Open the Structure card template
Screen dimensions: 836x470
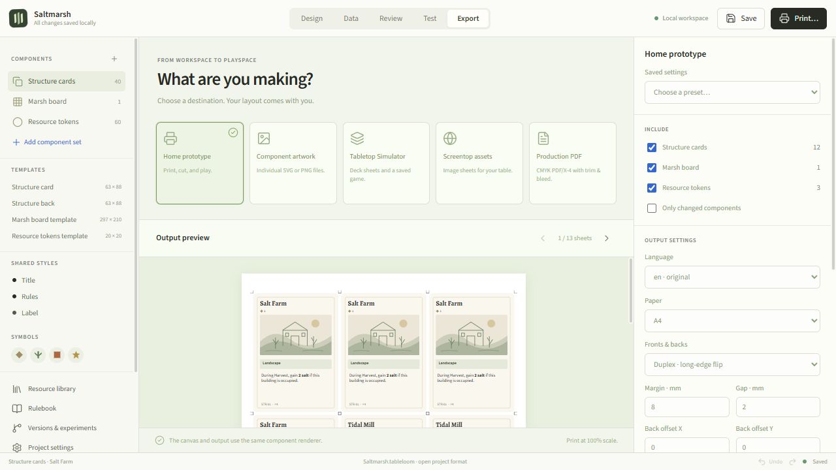[x=67, y=187]
